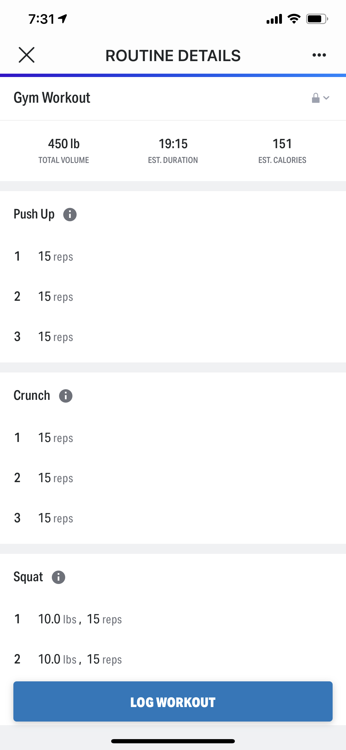Tap the Gym Workout routine title

click(x=52, y=98)
